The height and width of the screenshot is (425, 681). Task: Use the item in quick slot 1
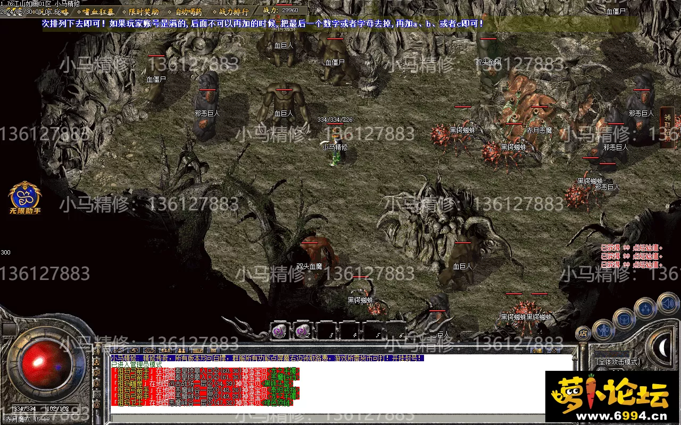coord(279,330)
